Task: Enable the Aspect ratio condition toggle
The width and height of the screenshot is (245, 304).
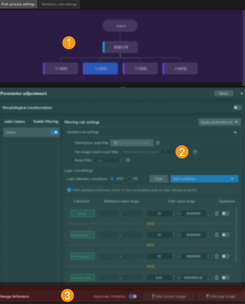Action: [226, 278]
